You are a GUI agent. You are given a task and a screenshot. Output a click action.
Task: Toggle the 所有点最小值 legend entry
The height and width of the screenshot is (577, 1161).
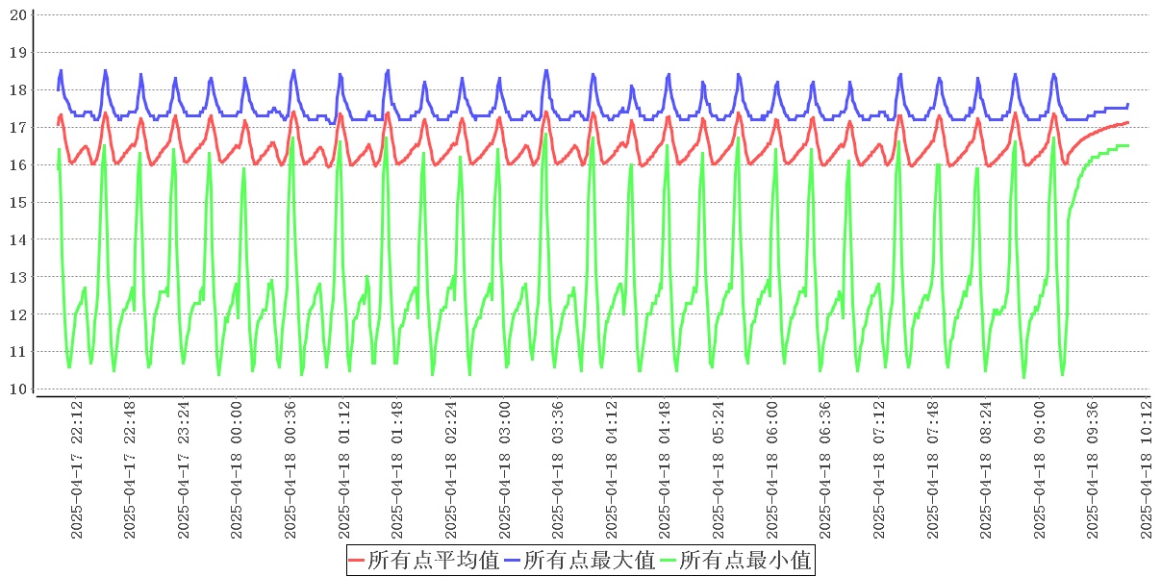coord(745,560)
